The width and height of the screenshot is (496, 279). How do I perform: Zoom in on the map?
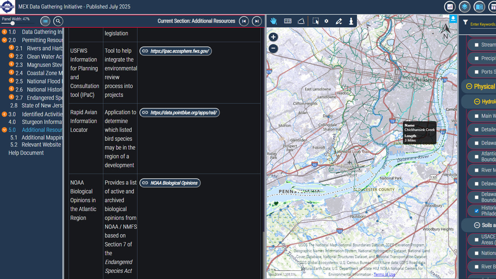(273, 37)
